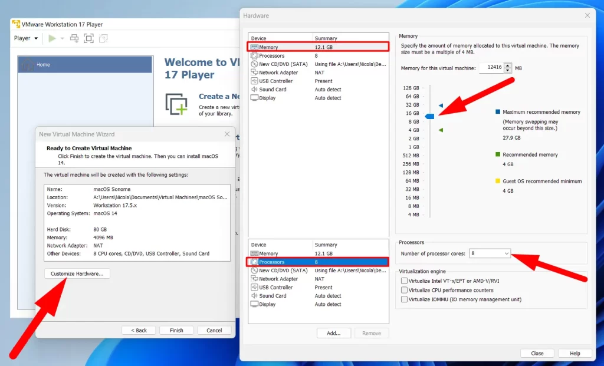Click Memory icon in lower device list
Screen dimensions: 604x366
click(254, 253)
